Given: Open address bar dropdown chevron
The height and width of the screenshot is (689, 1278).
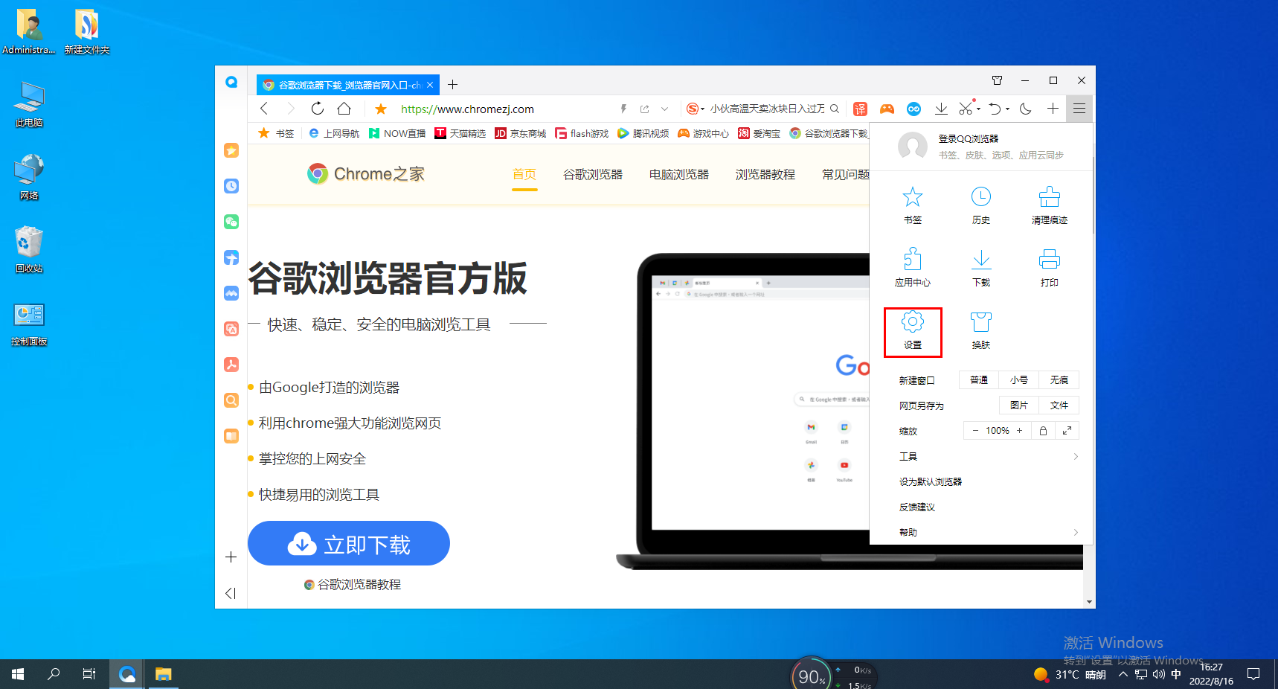Looking at the screenshot, I should (665, 109).
